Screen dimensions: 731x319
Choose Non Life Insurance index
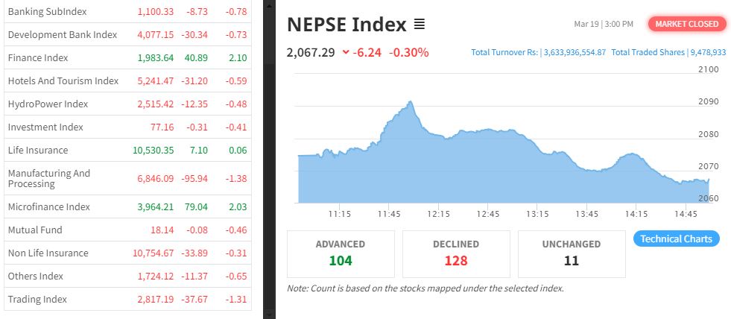click(48, 253)
